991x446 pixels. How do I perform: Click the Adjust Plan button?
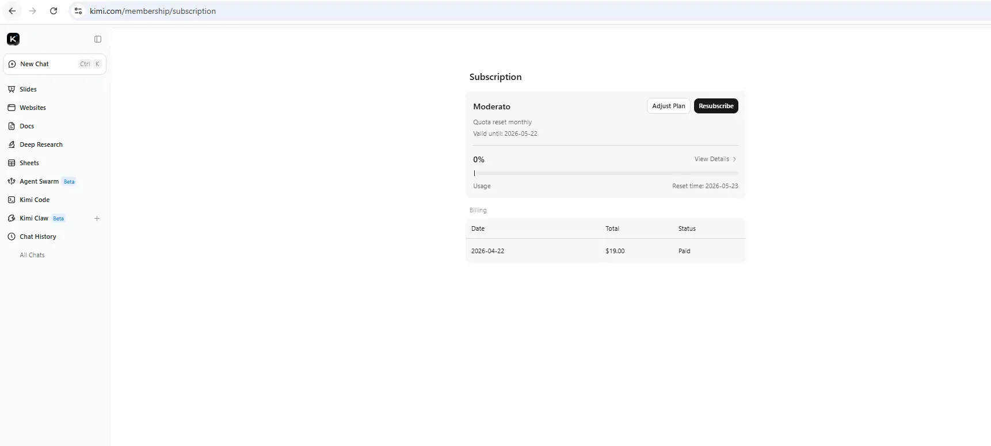(669, 106)
